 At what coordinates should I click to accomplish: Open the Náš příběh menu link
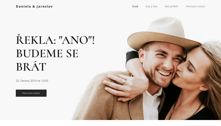pos(171,7)
